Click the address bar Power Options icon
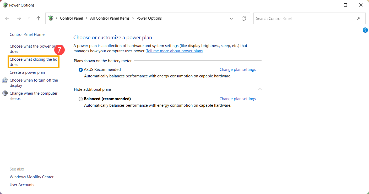This screenshot has height=194, width=369. (x=51, y=18)
